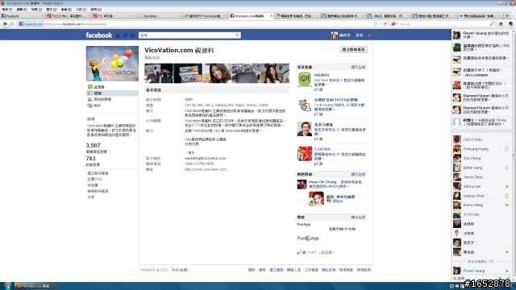Click like thumb under Mobile01 entry
Image resolution: width=516 pixels, height=290 pixels.
coord(317,89)
